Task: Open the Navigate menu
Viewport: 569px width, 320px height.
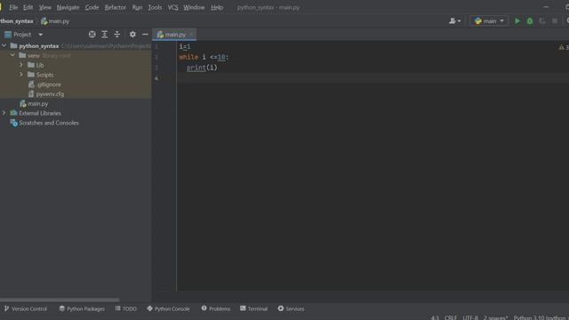Action: tap(68, 7)
